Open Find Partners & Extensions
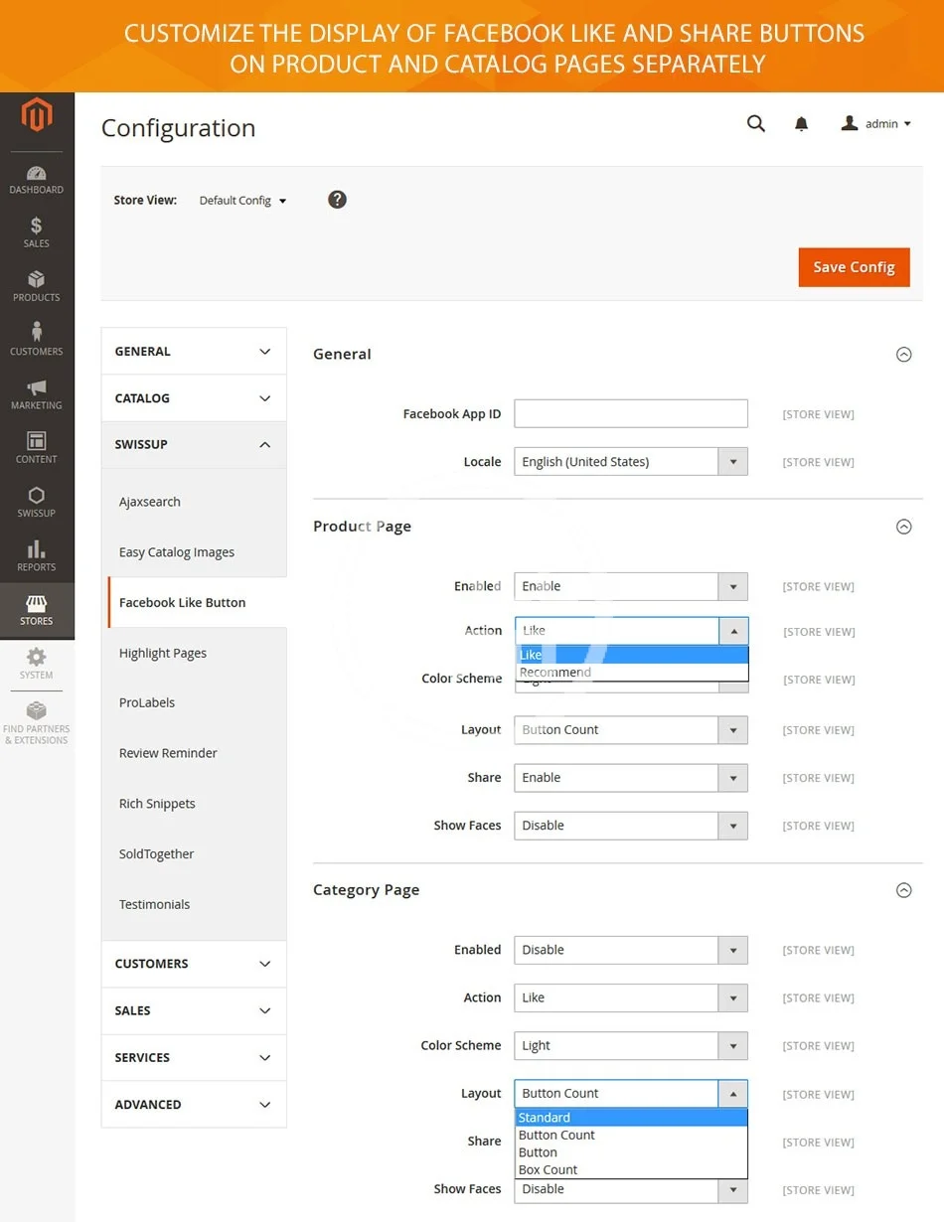This screenshot has width=944, height=1222. (x=37, y=723)
